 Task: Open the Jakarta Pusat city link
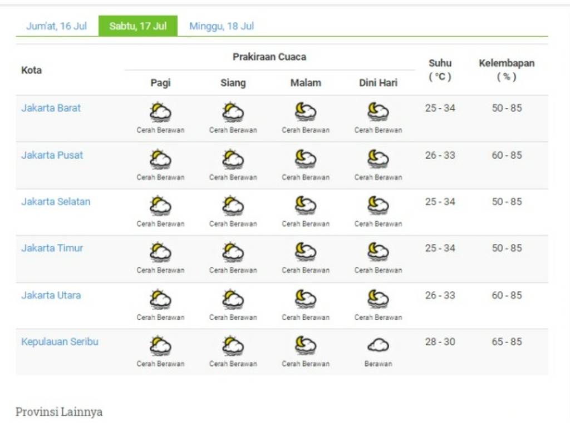click(52, 155)
